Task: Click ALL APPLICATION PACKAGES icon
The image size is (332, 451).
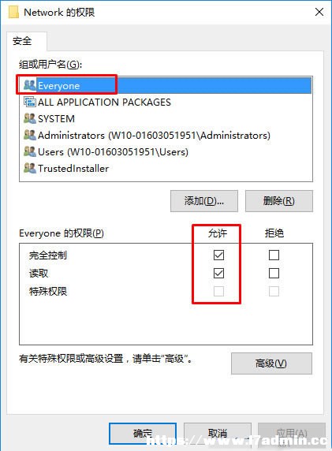Action: (x=30, y=102)
